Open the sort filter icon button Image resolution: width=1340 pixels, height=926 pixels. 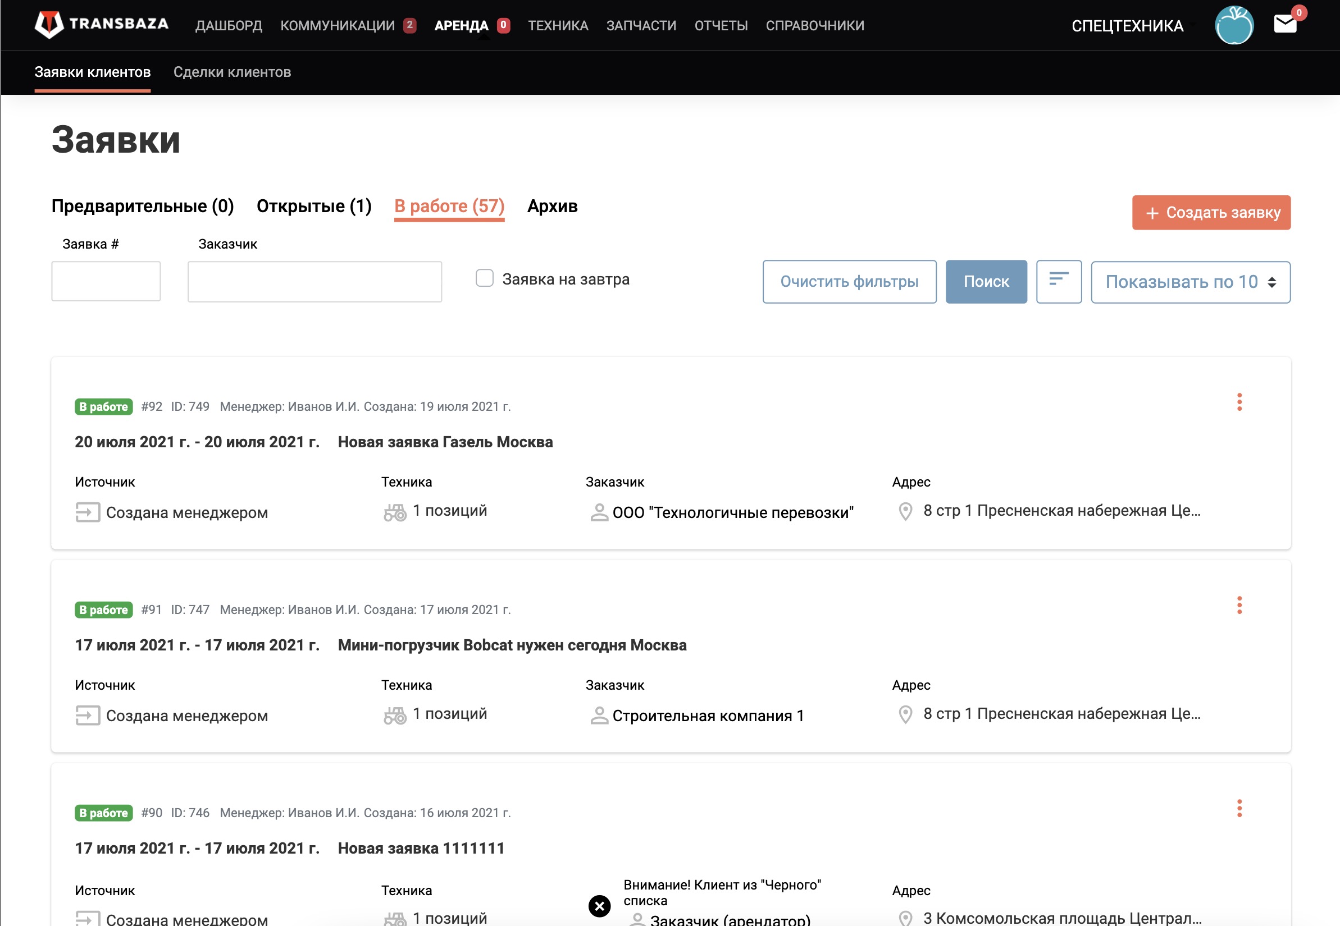point(1059,281)
